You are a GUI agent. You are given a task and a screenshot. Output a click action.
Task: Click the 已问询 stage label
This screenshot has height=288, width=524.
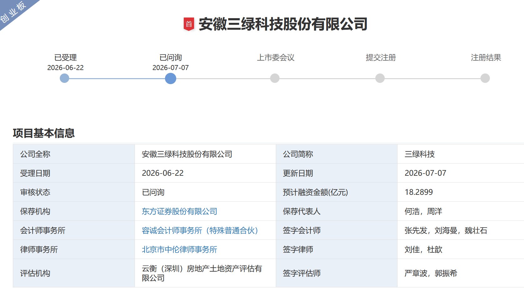click(x=171, y=58)
